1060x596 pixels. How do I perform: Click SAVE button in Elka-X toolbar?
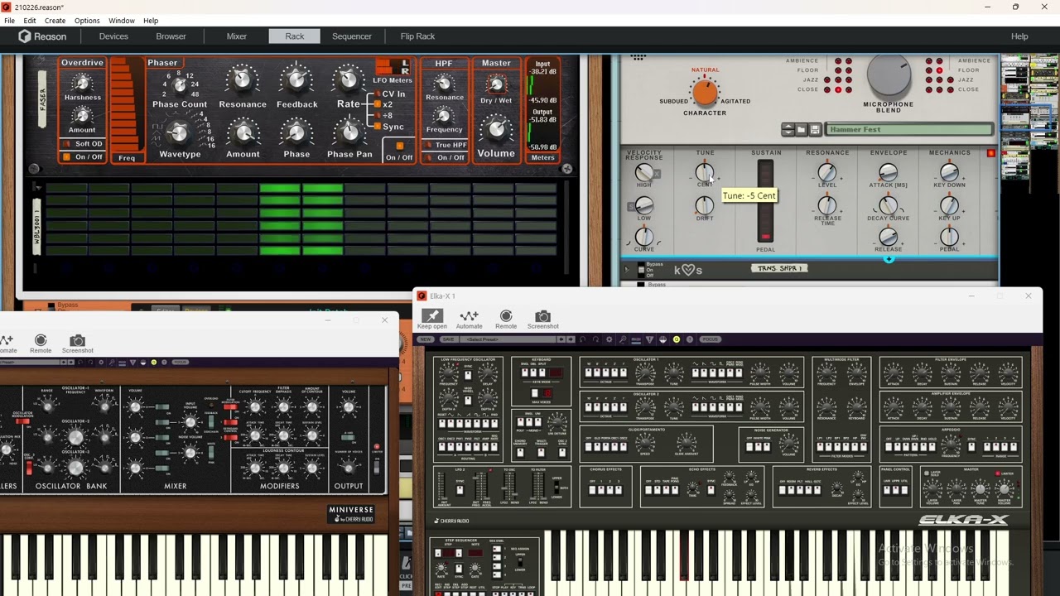pyautogui.click(x=448, y=339)
